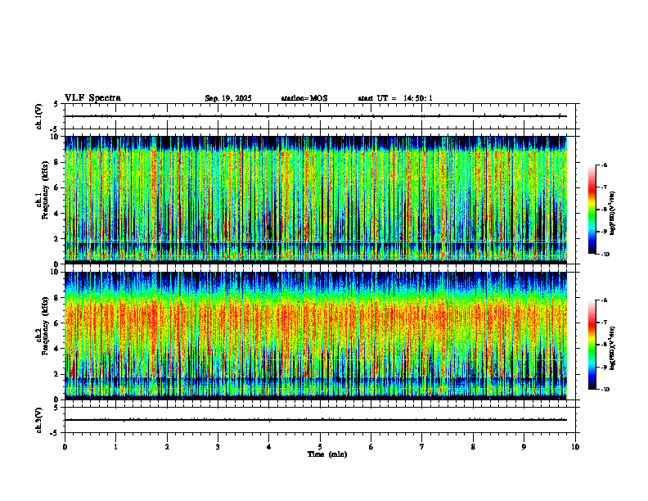Viewport: 648px width, 501px height.
Task: Click inside the ch.2 spectrogram image
Action: point(316,336)
